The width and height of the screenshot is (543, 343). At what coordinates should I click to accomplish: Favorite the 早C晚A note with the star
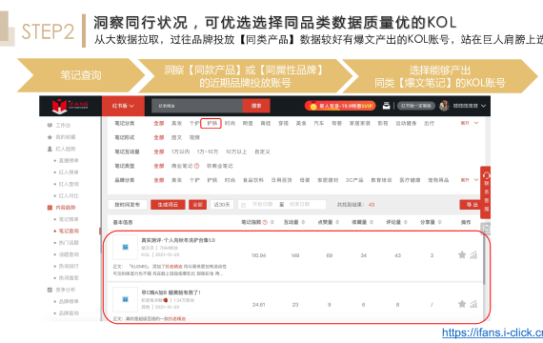pyautogui.click(x=462, y=304)
